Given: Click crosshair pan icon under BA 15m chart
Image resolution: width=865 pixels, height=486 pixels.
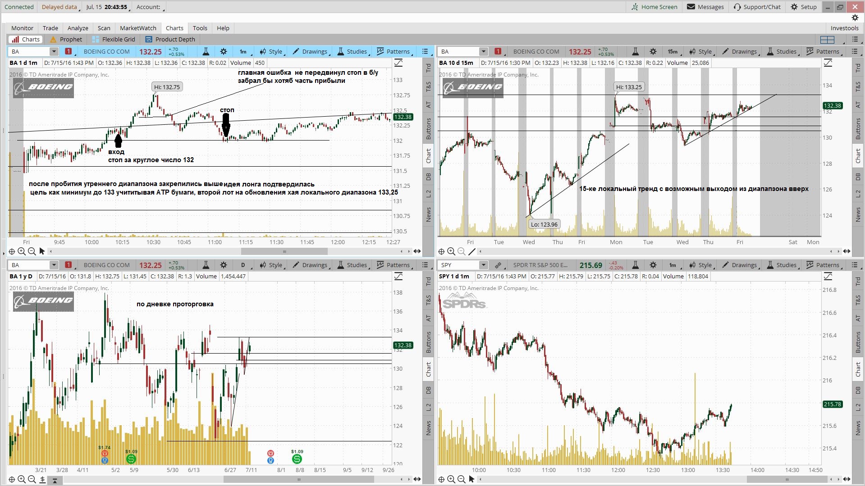Looking at the screenshot, I should [442, 251].
